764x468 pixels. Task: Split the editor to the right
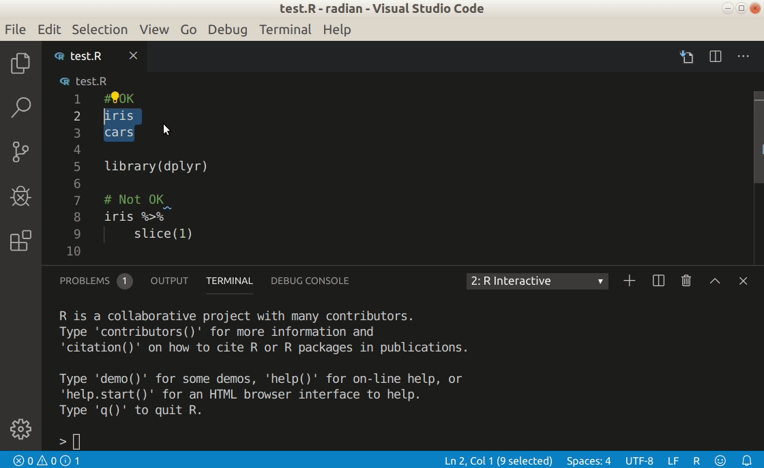716,57
